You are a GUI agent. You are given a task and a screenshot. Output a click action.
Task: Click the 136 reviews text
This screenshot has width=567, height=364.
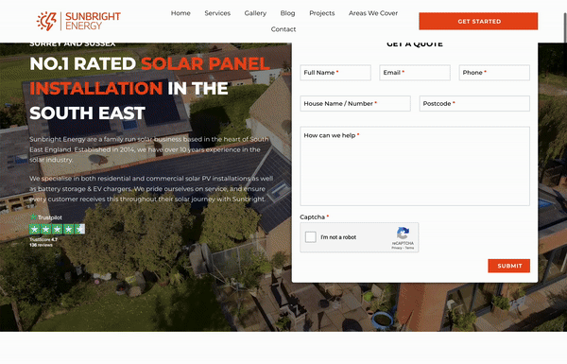click(x=41, y=245)
